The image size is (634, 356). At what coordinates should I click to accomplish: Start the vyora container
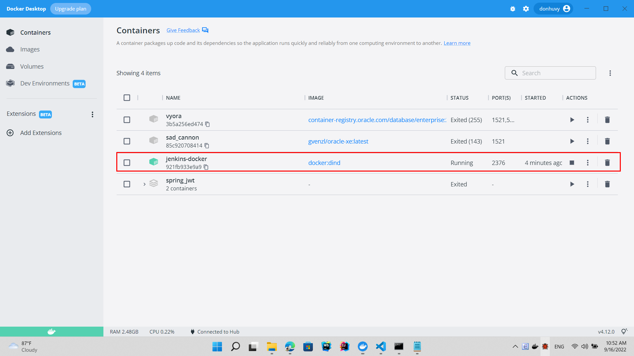point(572,120)
